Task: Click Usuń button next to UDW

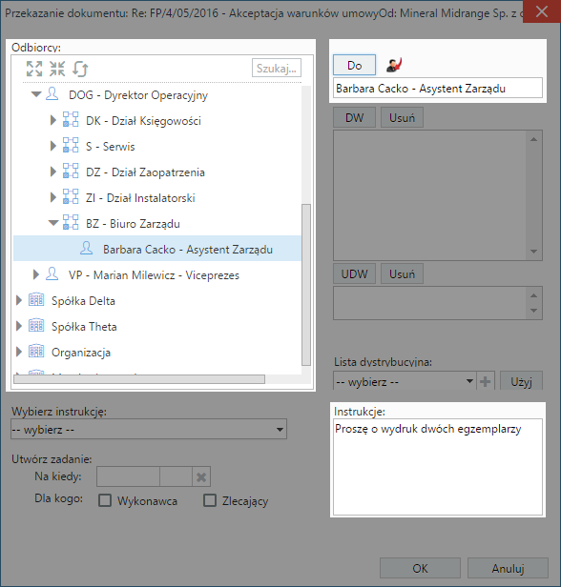Action: (x=402, y=274)
